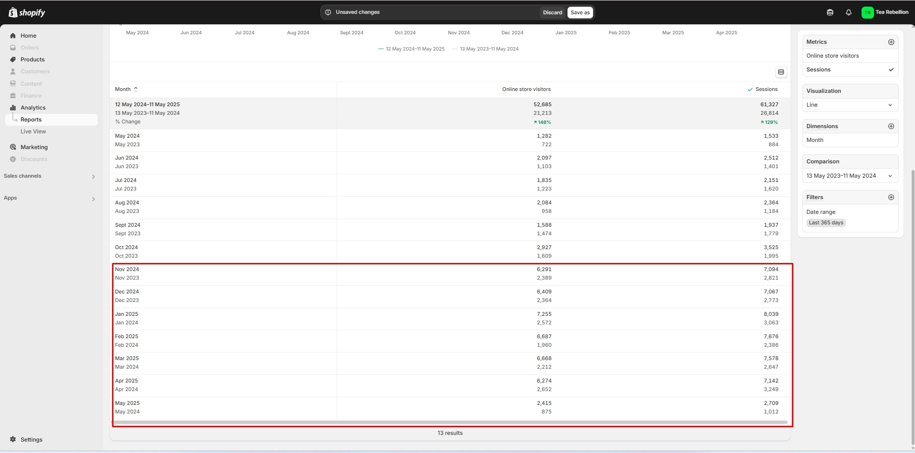Add a dimension using plus icon
Image resolution: width=915 pixels, height=453 pixels.
891,126
